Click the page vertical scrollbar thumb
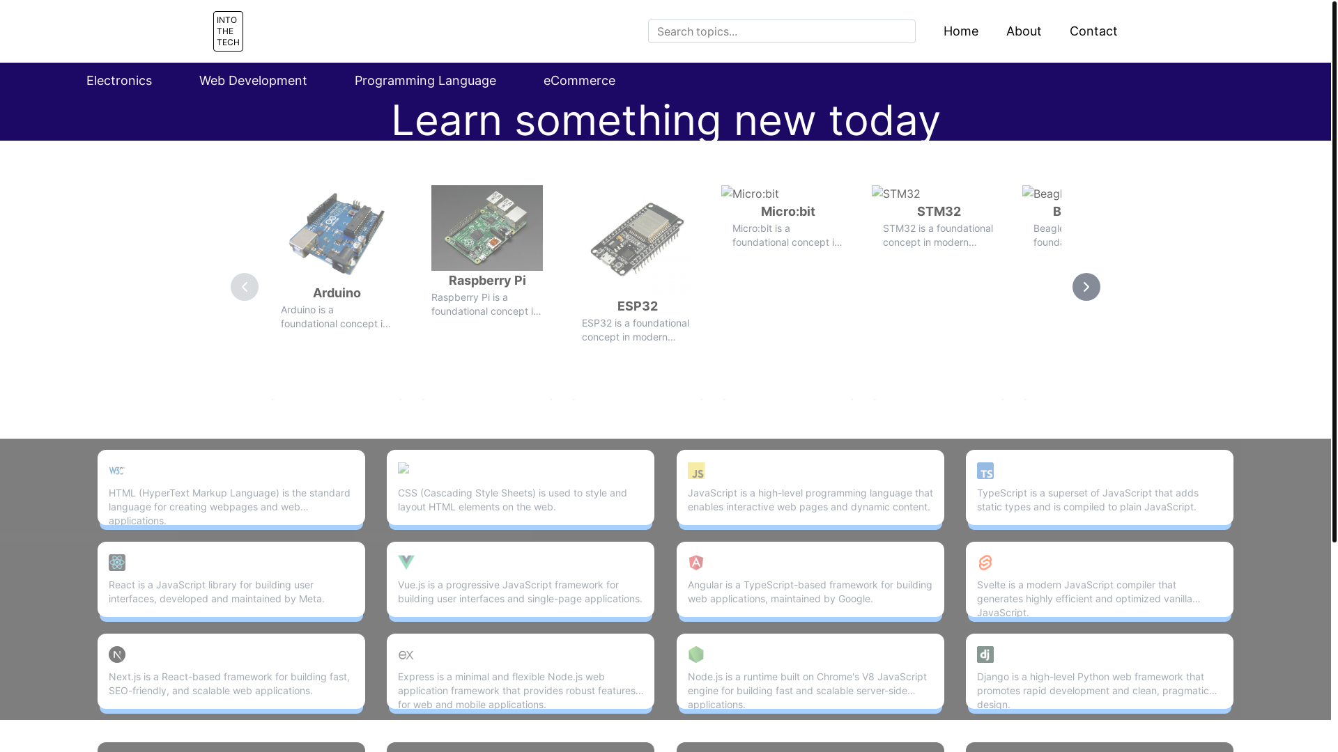The height and width of the screenshot is (752, 1338). 1334,271
